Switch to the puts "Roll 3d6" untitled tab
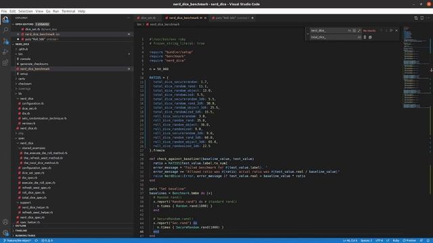This screenshot has height=243, width=433. point(233,18)
